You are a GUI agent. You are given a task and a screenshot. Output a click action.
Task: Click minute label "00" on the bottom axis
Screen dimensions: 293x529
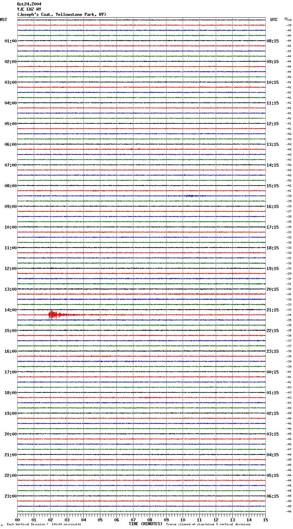tap(17, 520)
